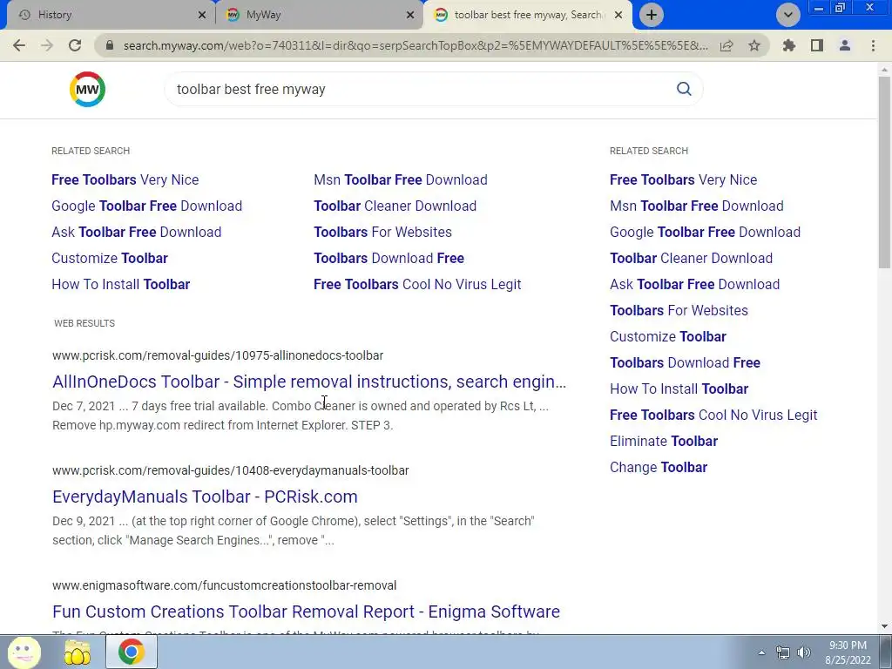
Task: Close the toolbar best free myway tab
Action: tap(618, 15)
